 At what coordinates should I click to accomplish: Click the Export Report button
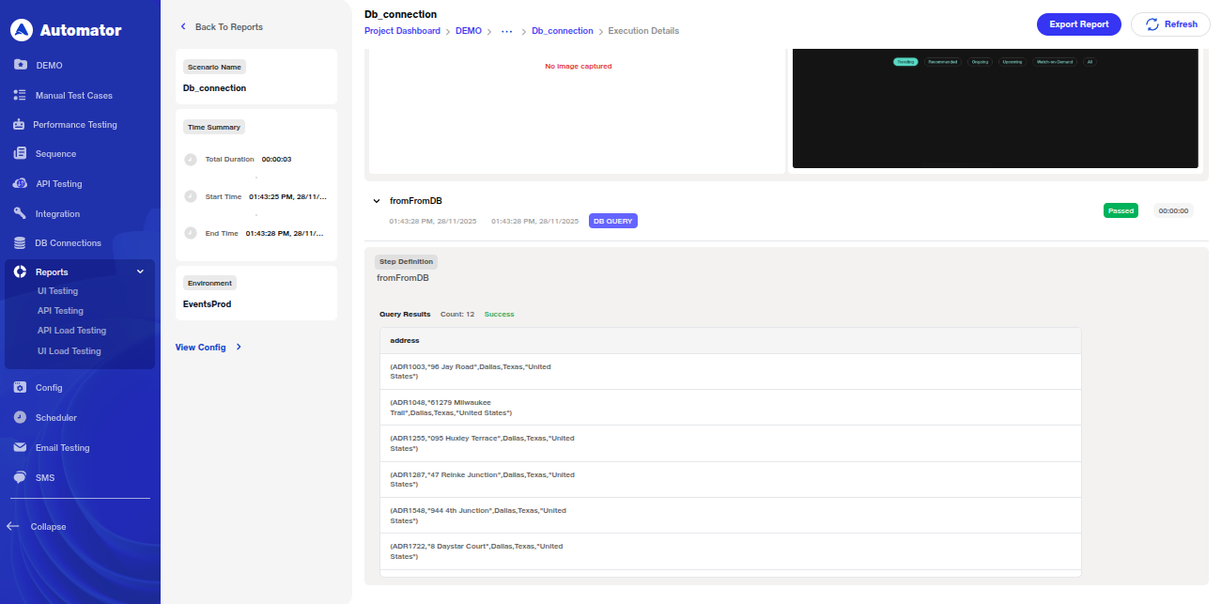(x=1078, y=24)
